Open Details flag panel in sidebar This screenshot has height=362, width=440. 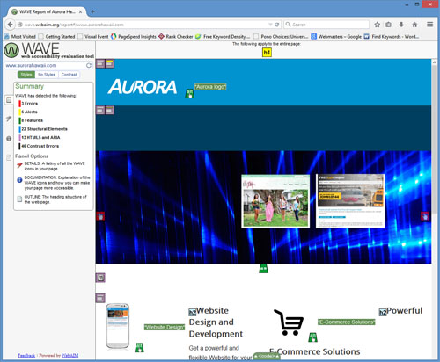(x=9, y=119)
